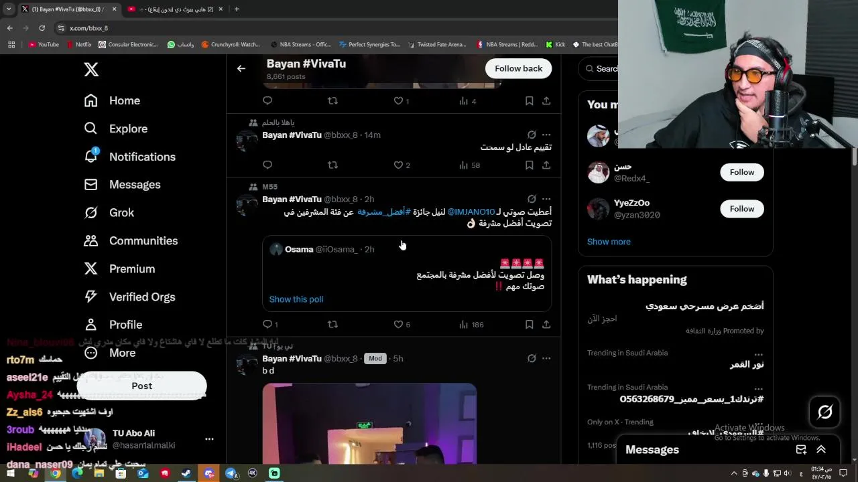Follow the user YyeZzOo

(x=742, y=209)
